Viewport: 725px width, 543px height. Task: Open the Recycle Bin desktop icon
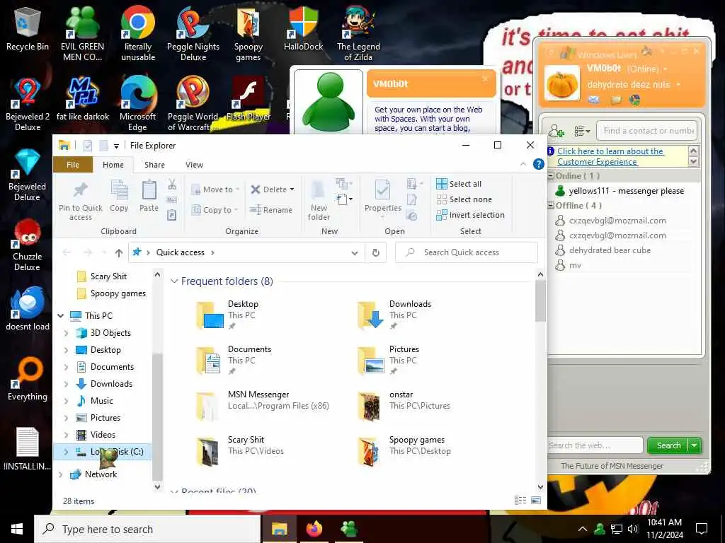coord(28,28)
